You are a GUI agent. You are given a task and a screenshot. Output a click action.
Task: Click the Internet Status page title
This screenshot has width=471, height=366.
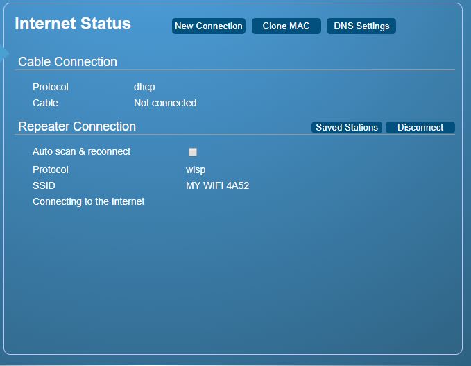tap(73, 24)
